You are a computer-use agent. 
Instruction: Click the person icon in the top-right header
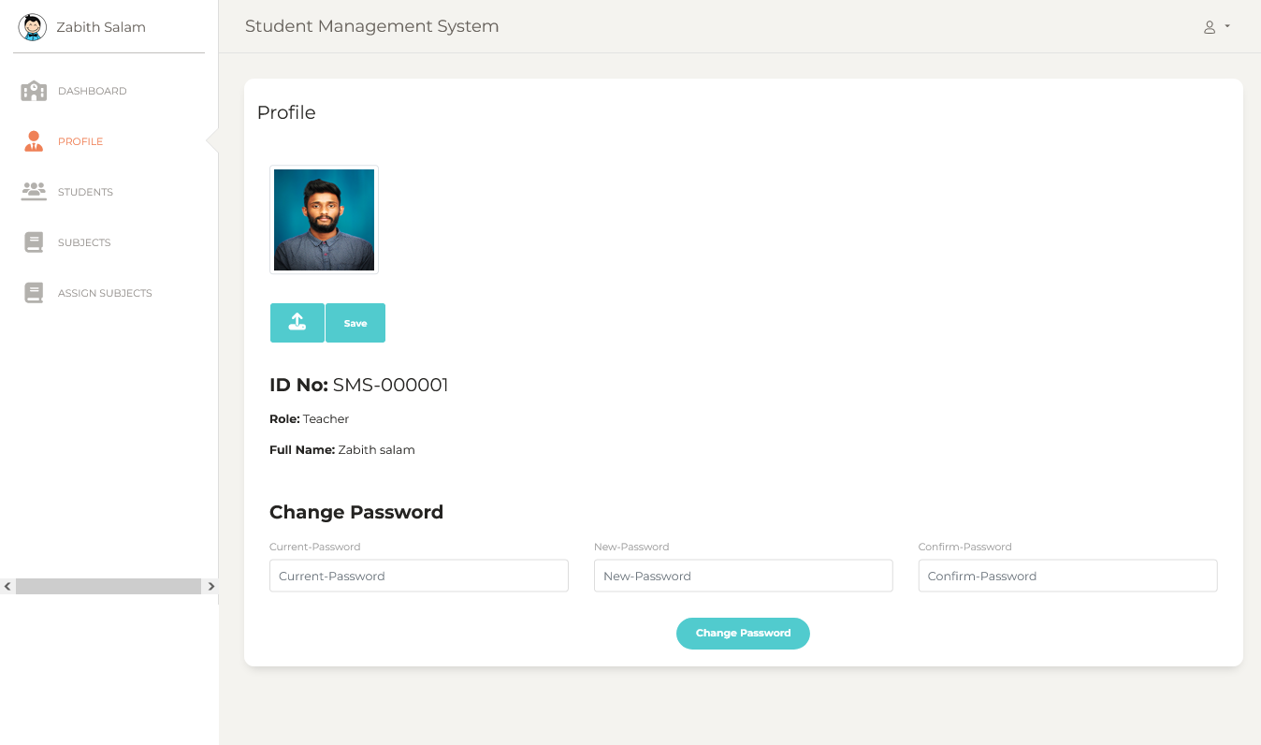(x=1209, y=26)
